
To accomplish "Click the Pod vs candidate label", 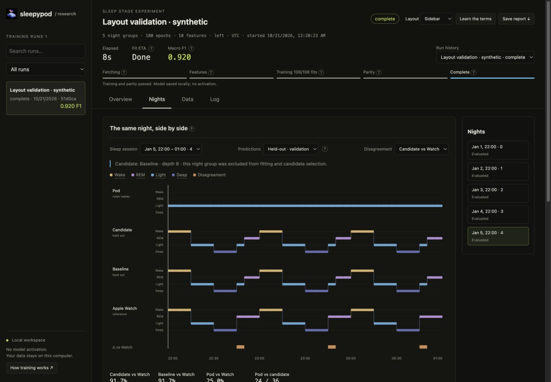I will pyautogui.click(x=272, y=374).
